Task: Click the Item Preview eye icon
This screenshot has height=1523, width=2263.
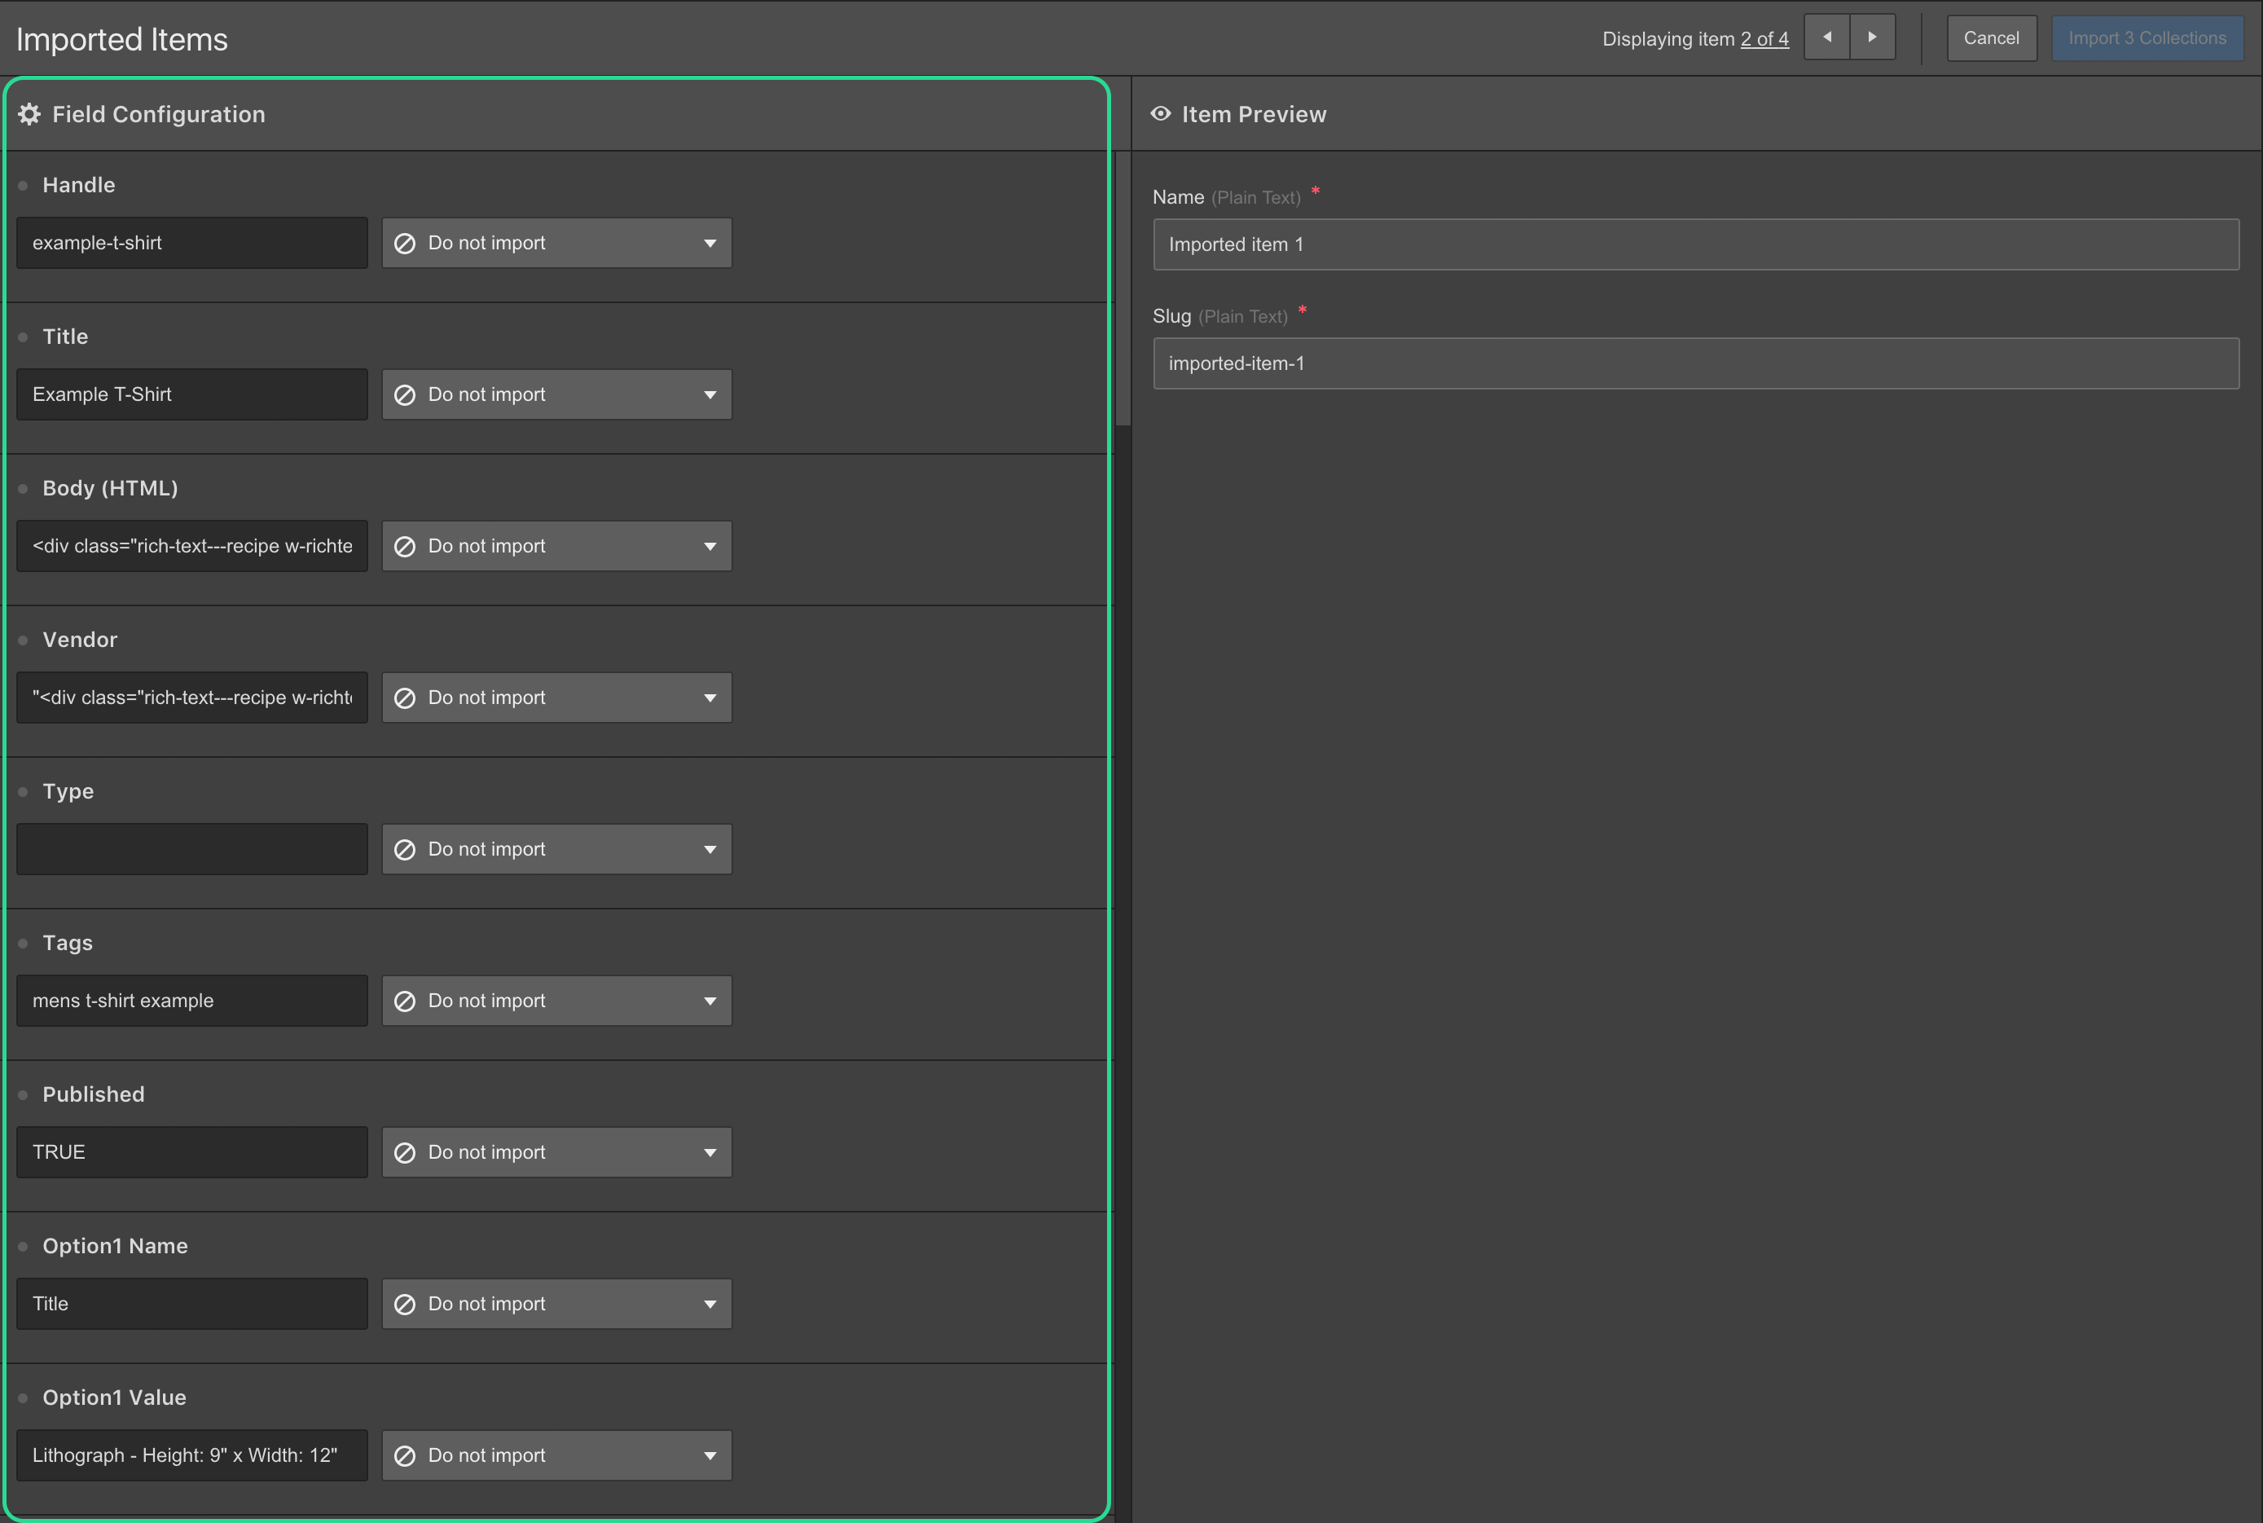Action: (x=1160, y=113)
